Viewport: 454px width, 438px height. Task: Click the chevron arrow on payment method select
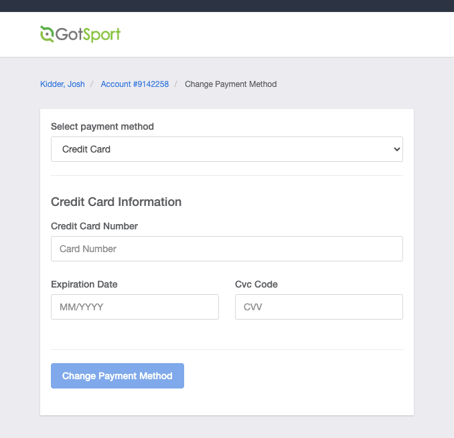[x=396, y=149]
